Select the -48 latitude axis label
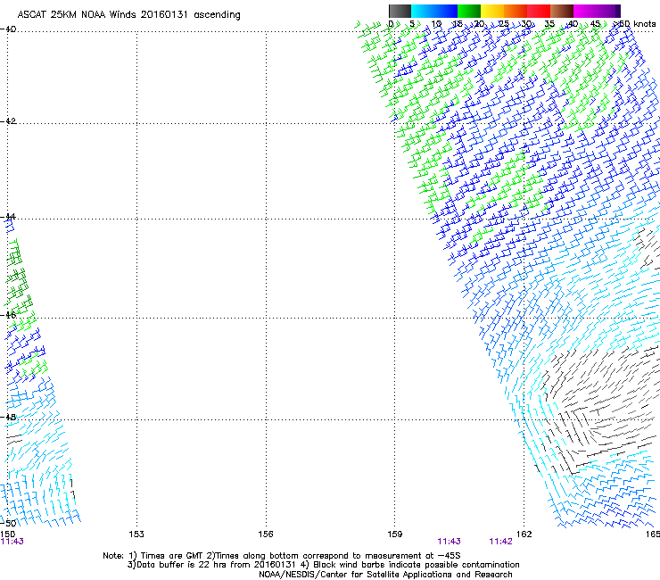Screen dimensions: 660x580 8,417
